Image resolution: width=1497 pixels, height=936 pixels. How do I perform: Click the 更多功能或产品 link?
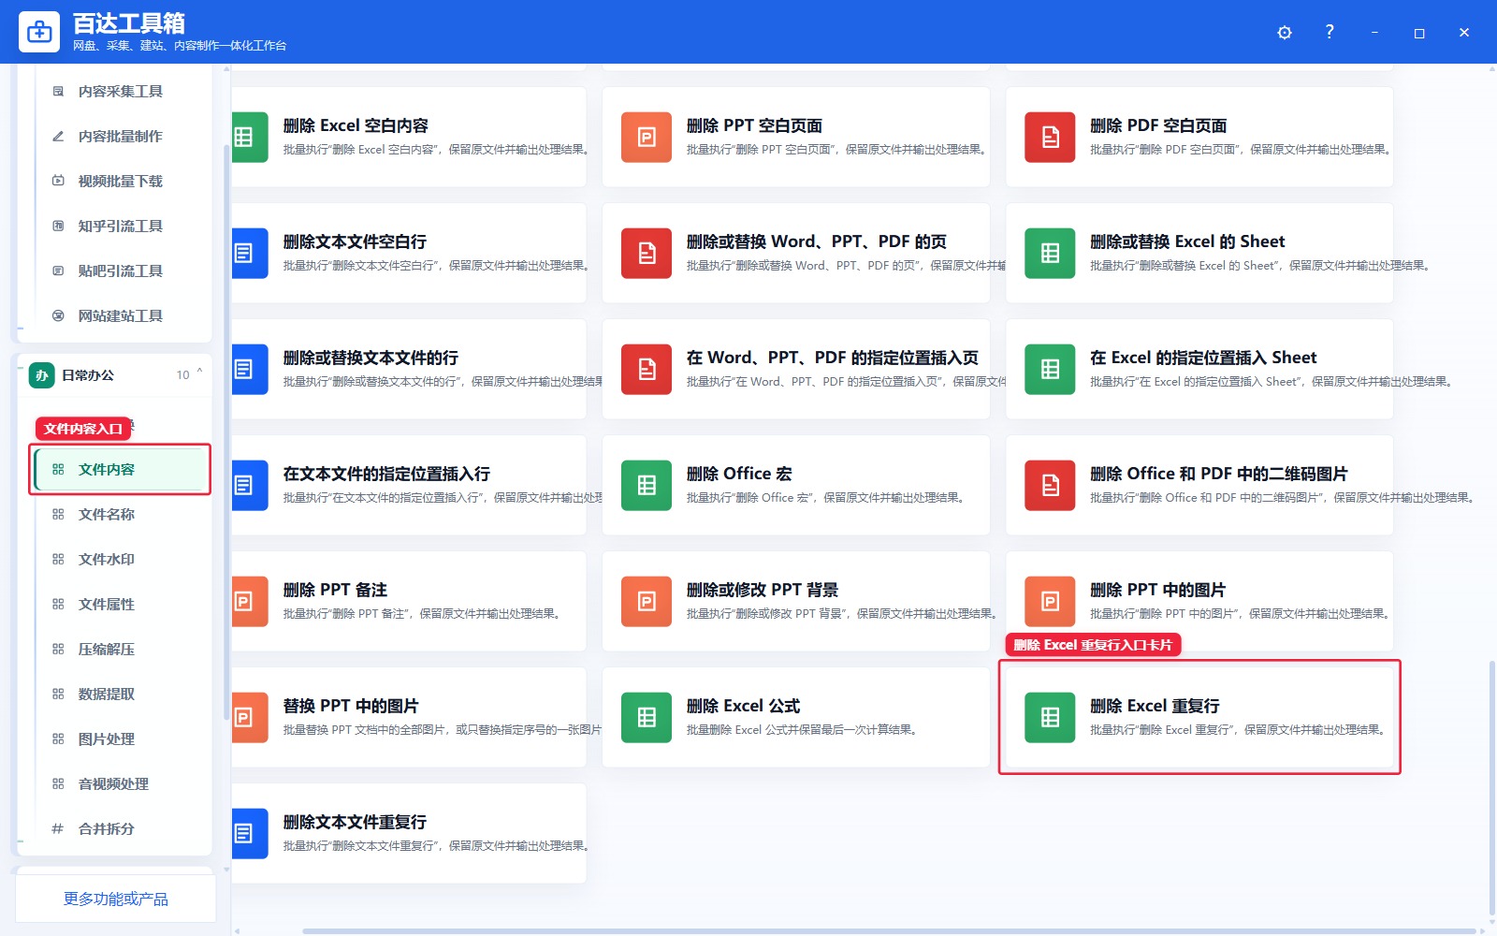115,899
